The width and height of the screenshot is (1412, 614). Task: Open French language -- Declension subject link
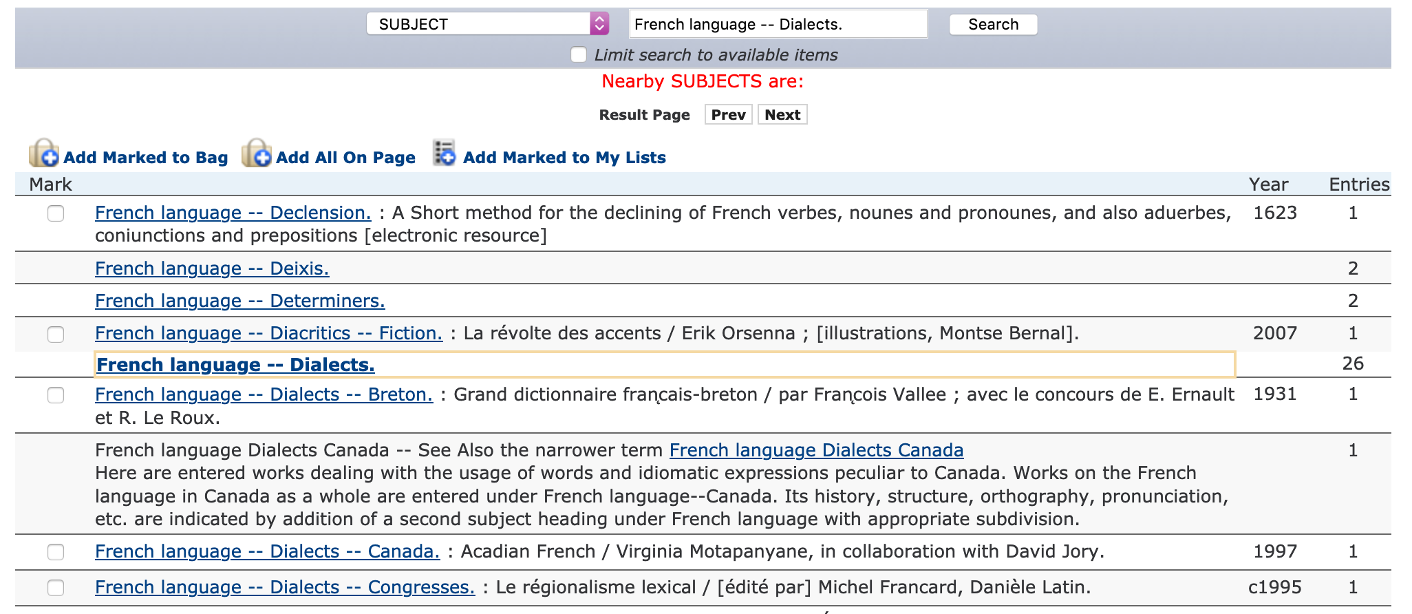pos(233,213)
